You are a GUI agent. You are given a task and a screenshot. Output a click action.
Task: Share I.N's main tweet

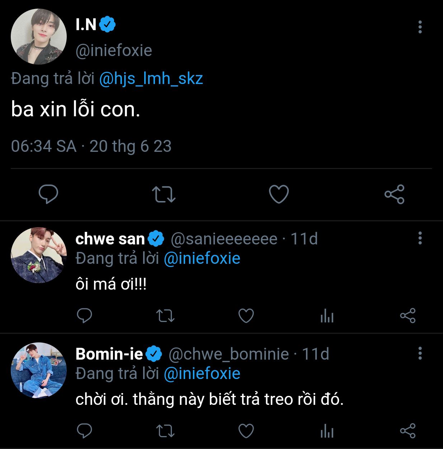pos(394,194)
